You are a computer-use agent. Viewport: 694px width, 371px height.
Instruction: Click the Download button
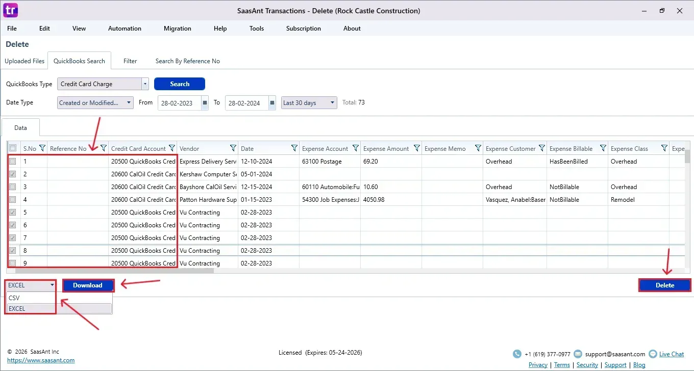pyautogui.click(x=88, y=285)
